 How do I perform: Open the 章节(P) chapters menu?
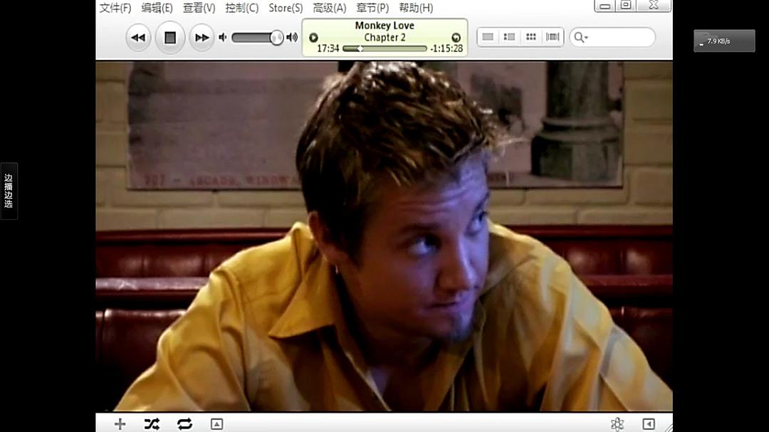coord(372,8)
